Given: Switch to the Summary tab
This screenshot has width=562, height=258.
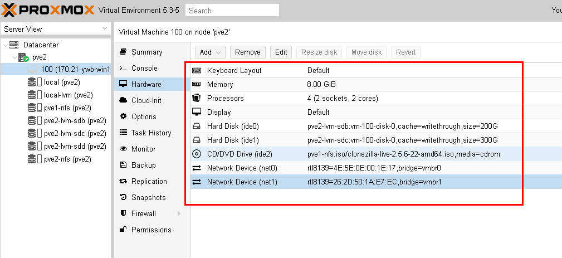Looking at the screenshot, I should (x=146, y=52).
